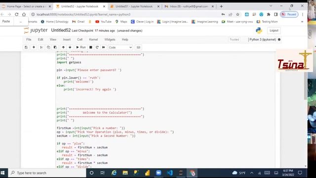Open the File menu
Viewport: 316px width, 178px height.
(29, 40)
